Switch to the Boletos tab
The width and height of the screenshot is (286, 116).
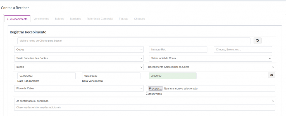pos(59,19)
